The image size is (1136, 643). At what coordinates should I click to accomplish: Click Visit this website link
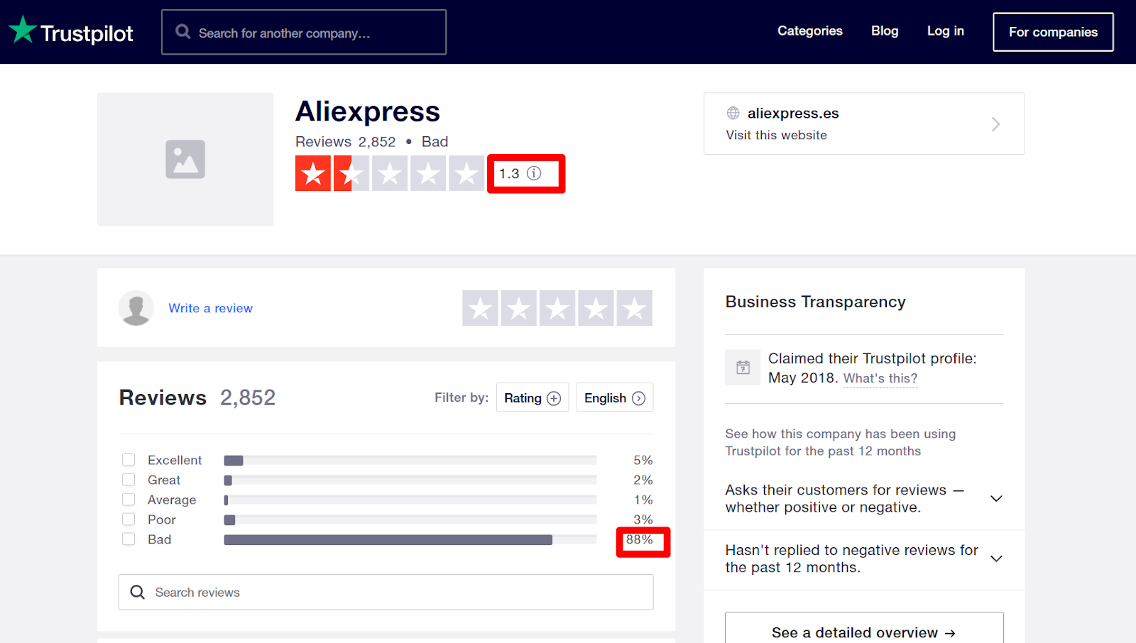coord(777,136)
